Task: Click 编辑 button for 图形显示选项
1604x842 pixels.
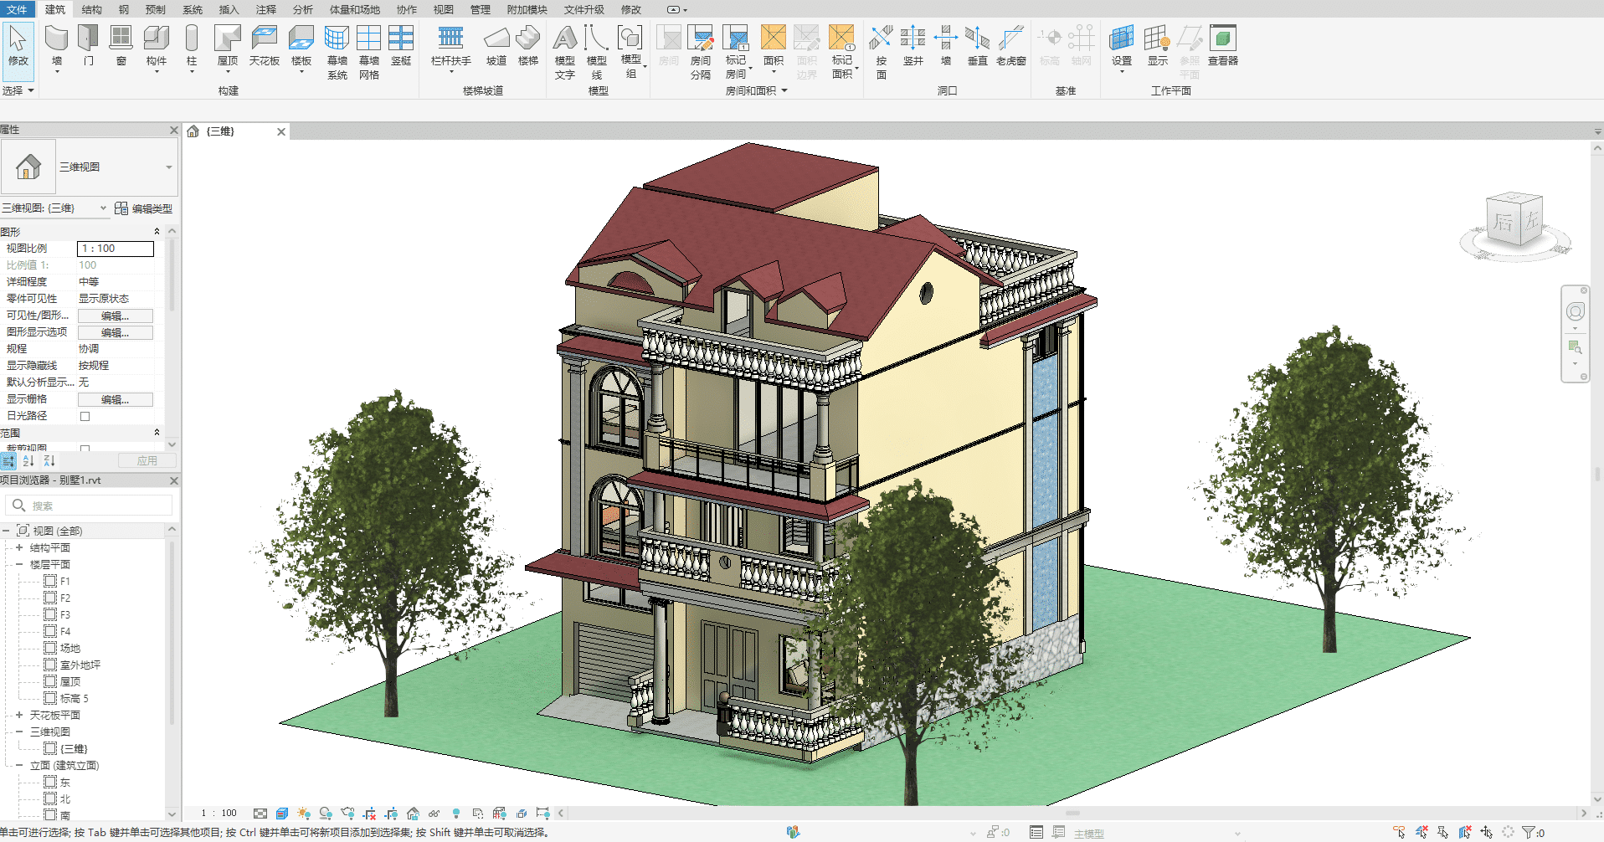Action: pos(115,332)
